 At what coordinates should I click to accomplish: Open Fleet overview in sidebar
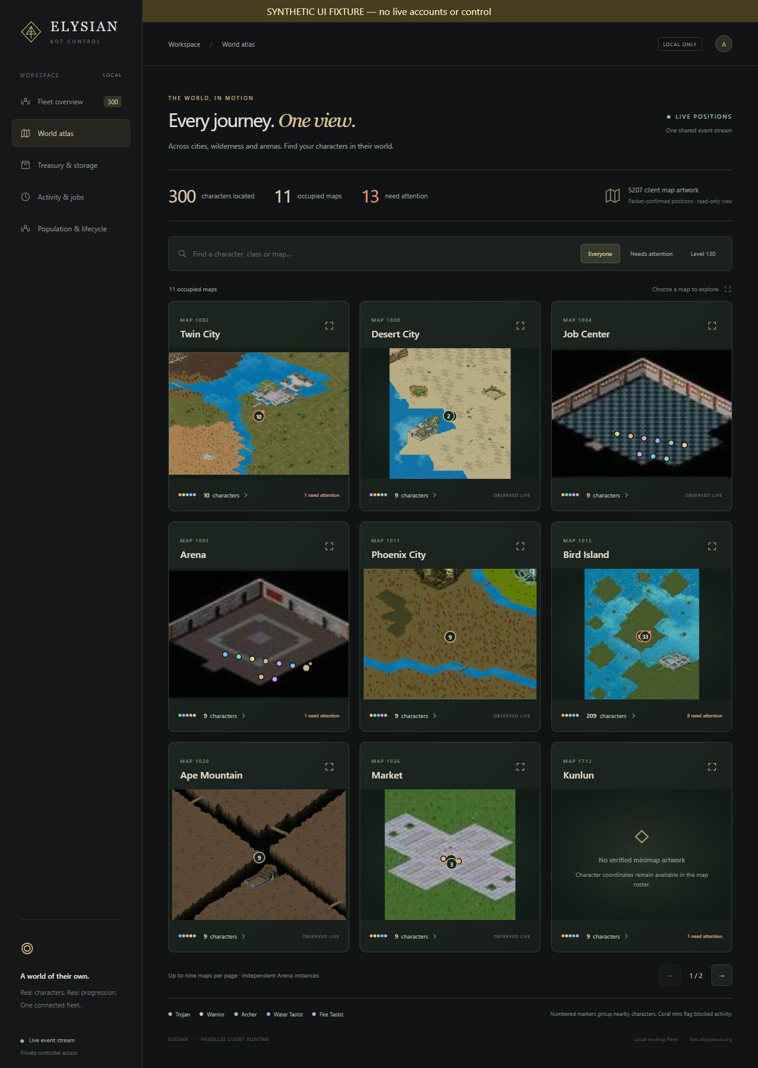[x=71, y=102]
